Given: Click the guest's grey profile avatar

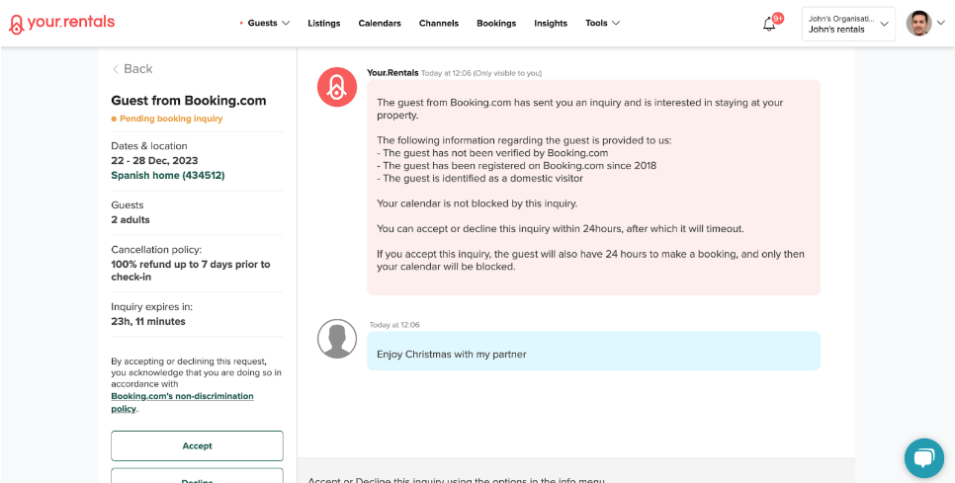Looking at the screenshot, I should 336,339.
